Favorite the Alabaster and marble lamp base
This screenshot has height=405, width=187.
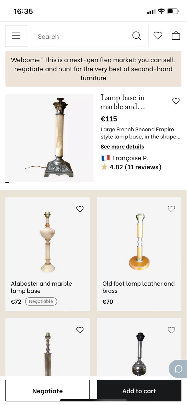80,209
